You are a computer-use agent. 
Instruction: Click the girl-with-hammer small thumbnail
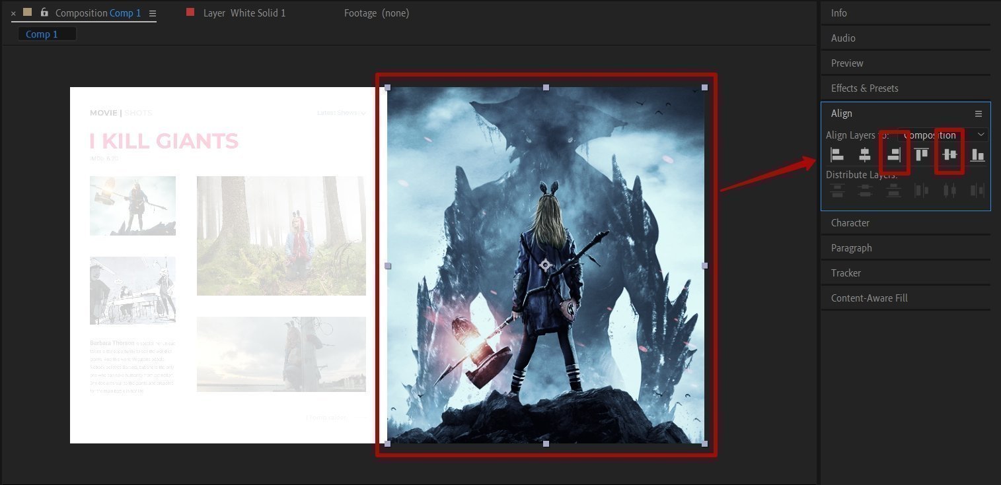(133, 205)
